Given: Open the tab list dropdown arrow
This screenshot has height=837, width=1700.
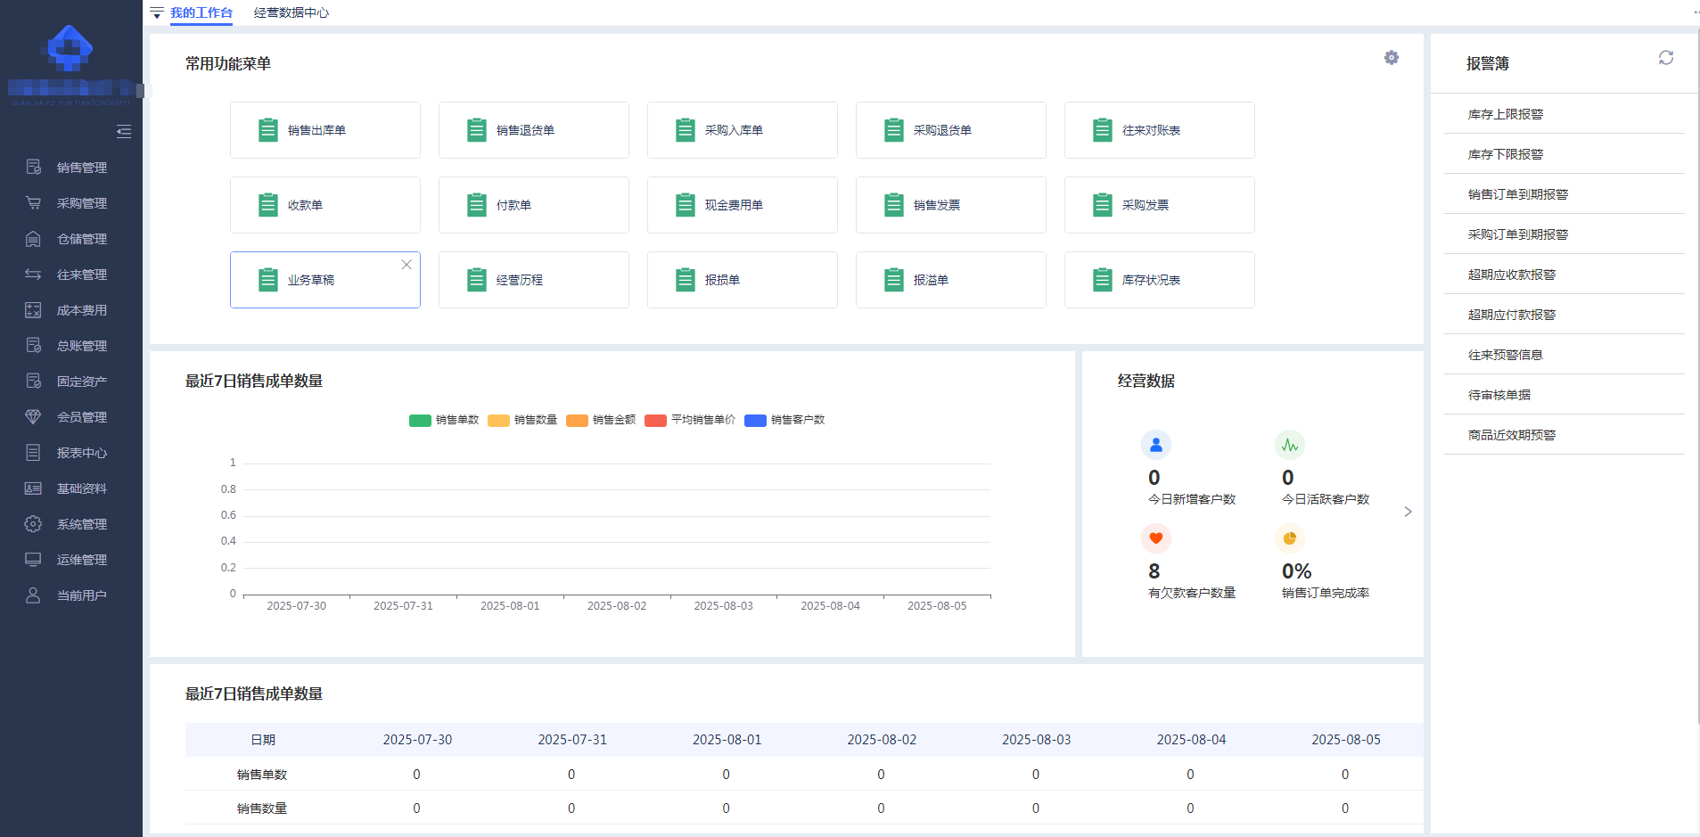Looking at the screenshot, I should pyautogui.click(x=157, y=13).
